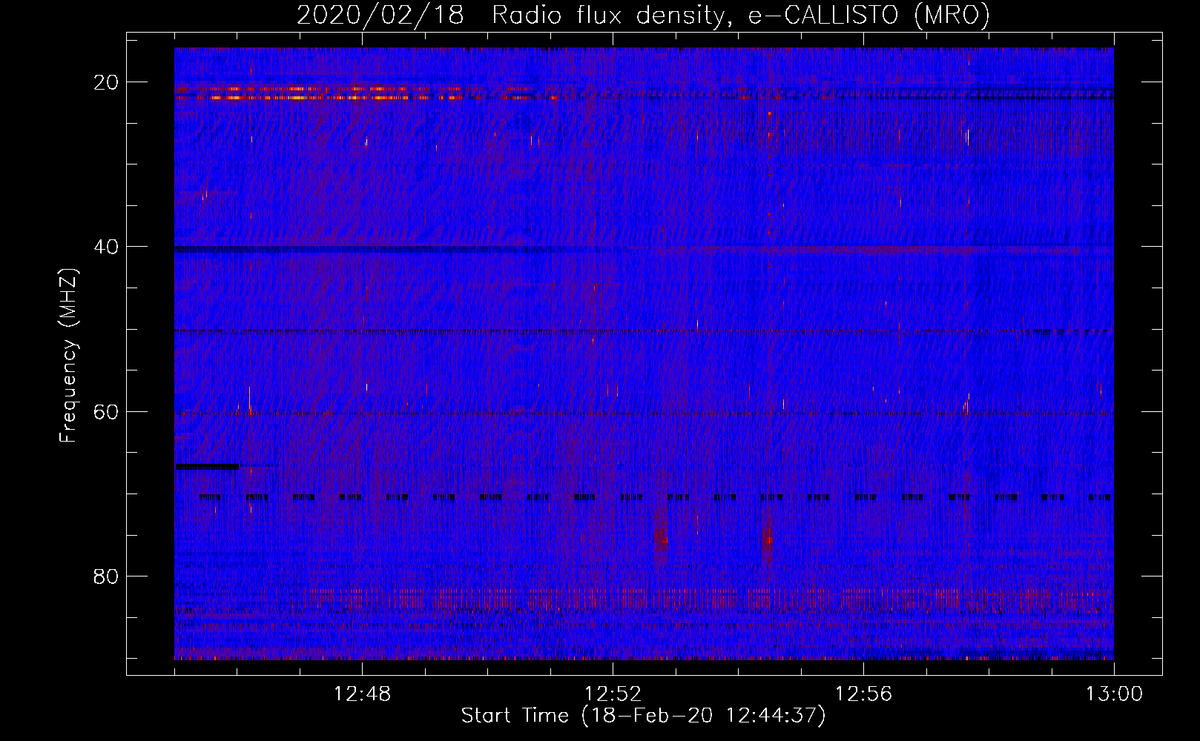Click the '12:52' time tick label
This screenshot has width=1200, height=741.
[x=613, y=694]
